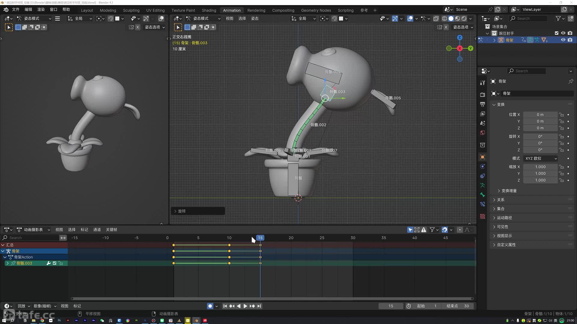The width and height of the screenshot is (577, 324).
Task: Open the Render properties tab icon
Action: coord(482,94)
